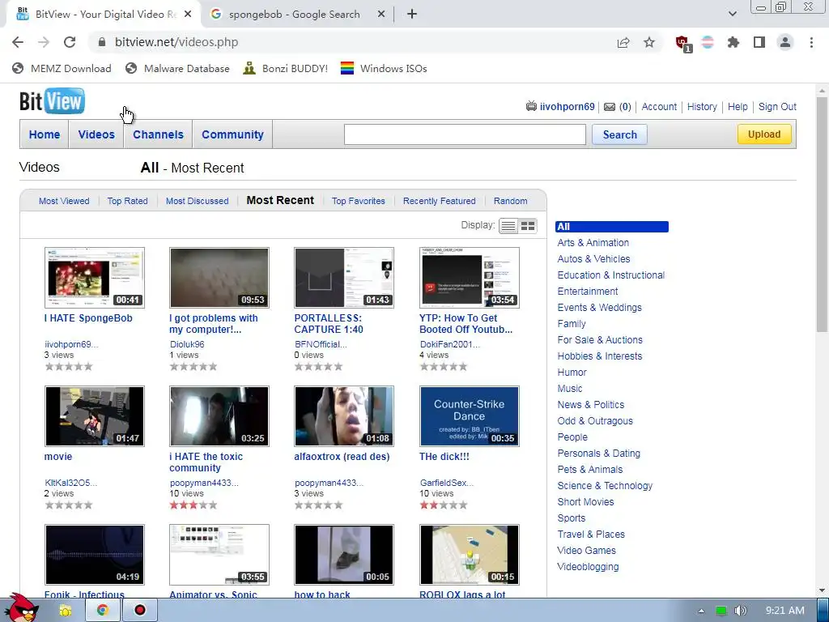
Task: Click the Search button
Action: [619, 134]
